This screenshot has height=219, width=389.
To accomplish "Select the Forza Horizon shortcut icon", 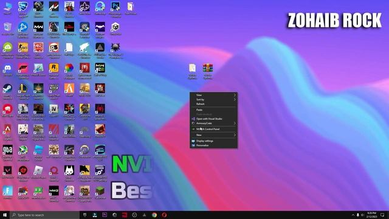I will click(x=23, y=68).
